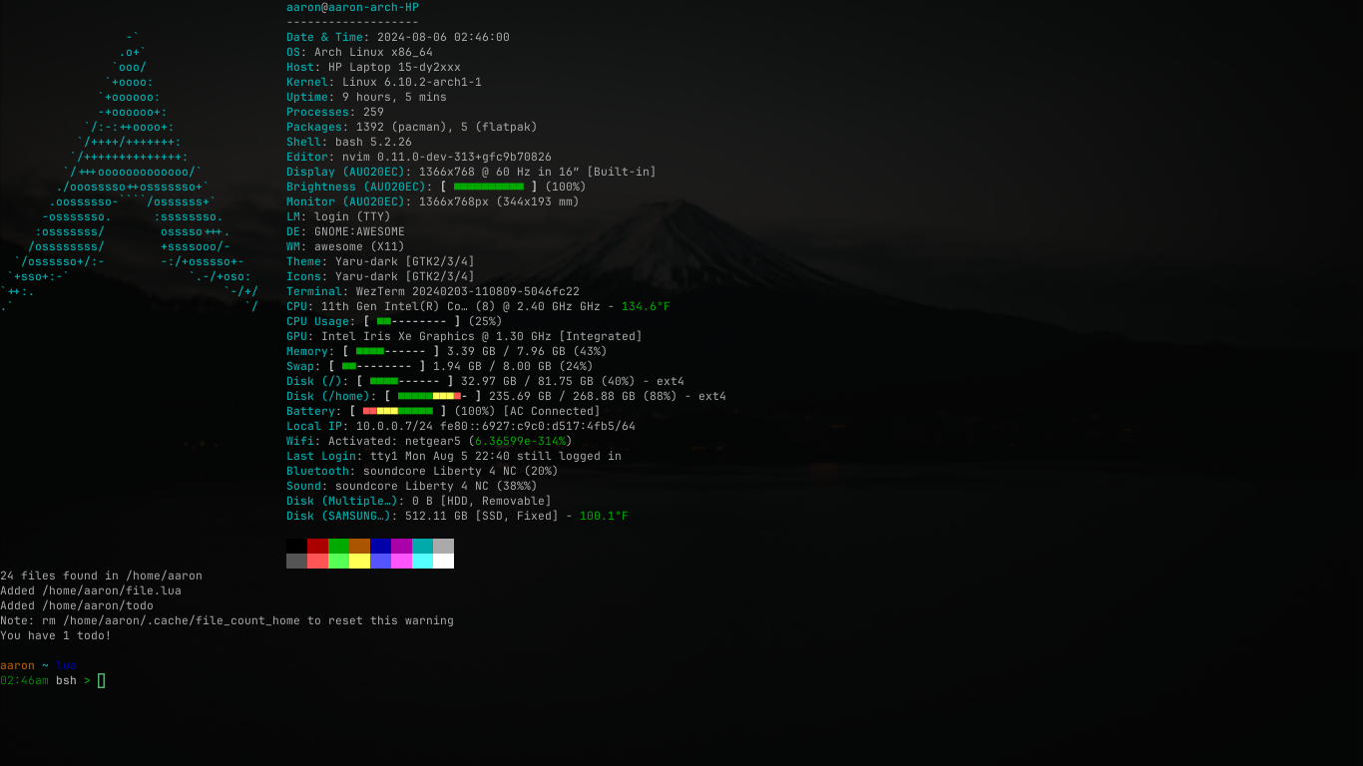Click the Monitor (AUO20EC) dimensions line
This screenshot has width=1363, height=766.
[x=433, y=201]
